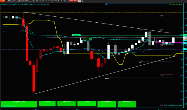Open the Indicators toolbar icon
The height and width of the screenshot is (110, 187).
(x=58, y=1)
